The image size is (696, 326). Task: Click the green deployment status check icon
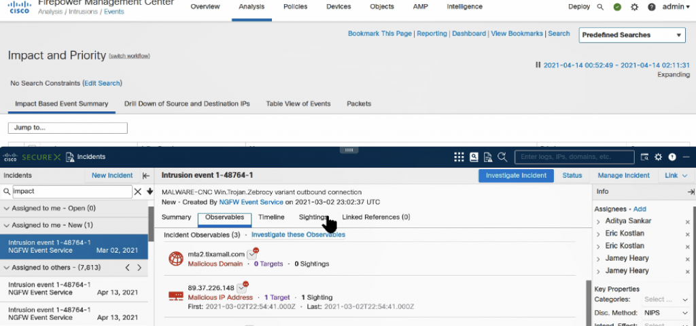click(x=617, y=7)
